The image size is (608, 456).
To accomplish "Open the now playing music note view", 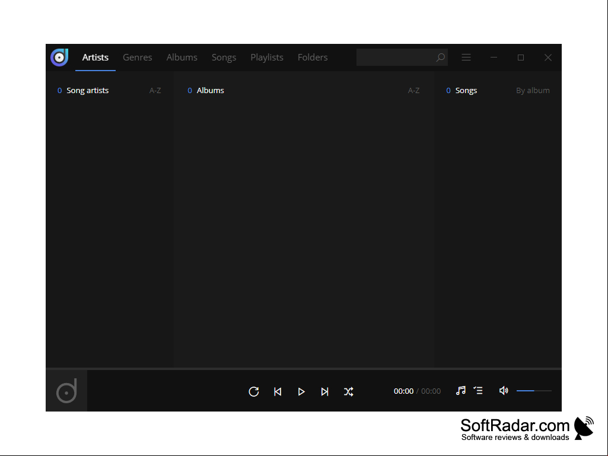I will click(x=461, y=390).
